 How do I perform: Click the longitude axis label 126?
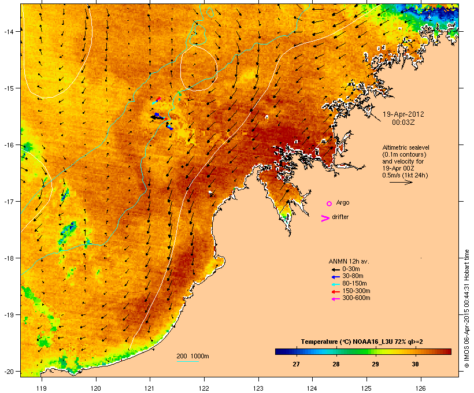pyautogui.click(x=420, y=388)
